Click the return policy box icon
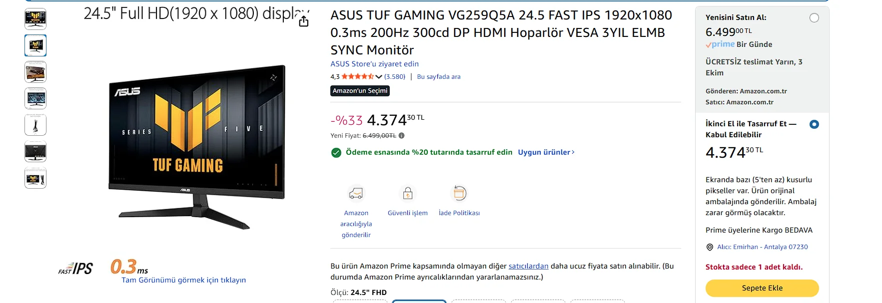 pos(459,193)
